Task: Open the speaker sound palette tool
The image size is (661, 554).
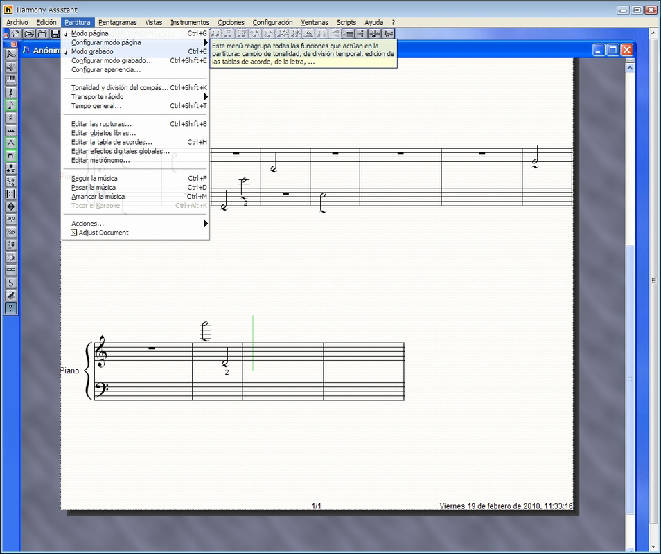Action: pyautogui.click(x=11, y=67)
